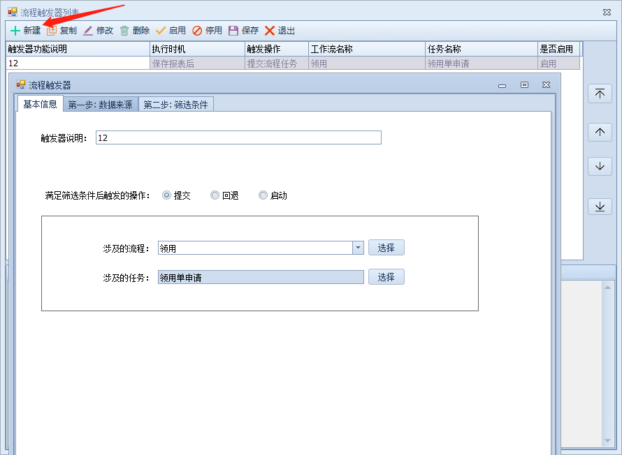Select the 提交 radio button

(166, 195)
